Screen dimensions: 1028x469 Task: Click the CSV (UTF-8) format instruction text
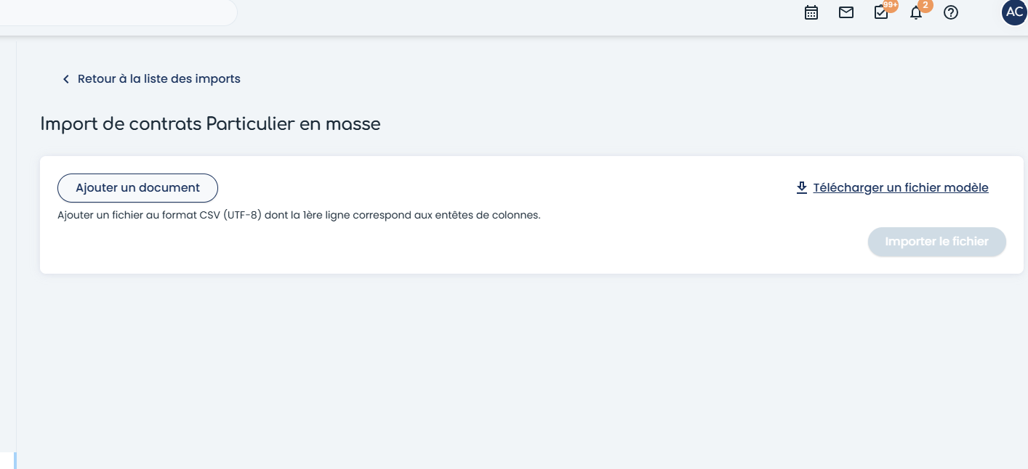pyautogui.click(x=299, y=215)
